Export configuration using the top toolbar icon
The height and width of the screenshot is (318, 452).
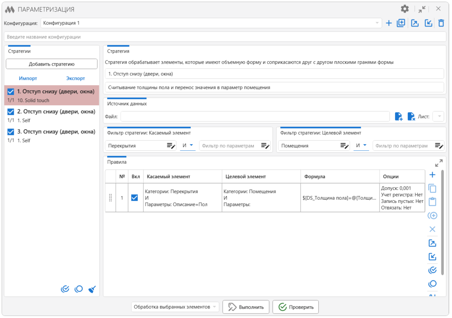415,23
